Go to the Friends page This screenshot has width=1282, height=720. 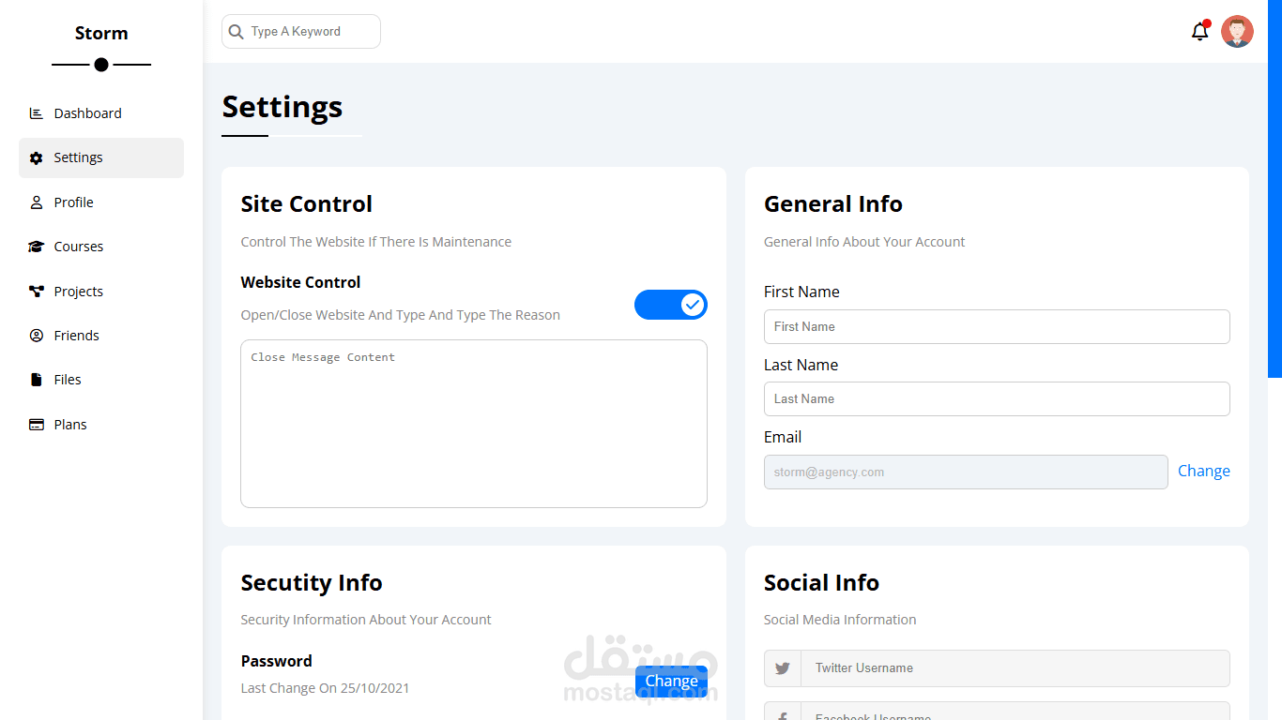click(76, 336)
